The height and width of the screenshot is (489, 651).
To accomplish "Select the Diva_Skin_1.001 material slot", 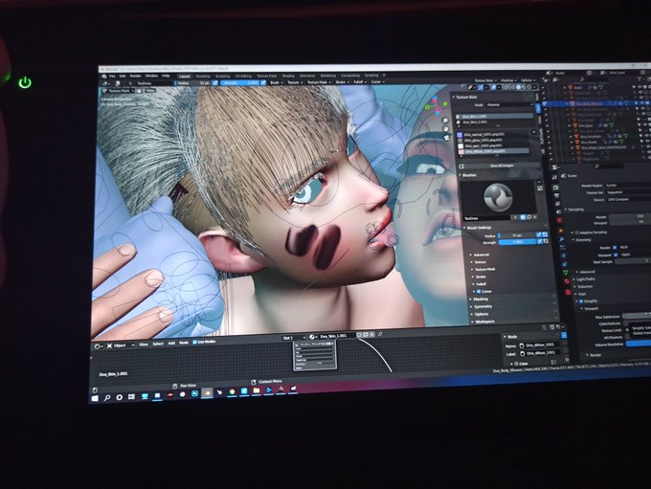I will coord(495,116).
